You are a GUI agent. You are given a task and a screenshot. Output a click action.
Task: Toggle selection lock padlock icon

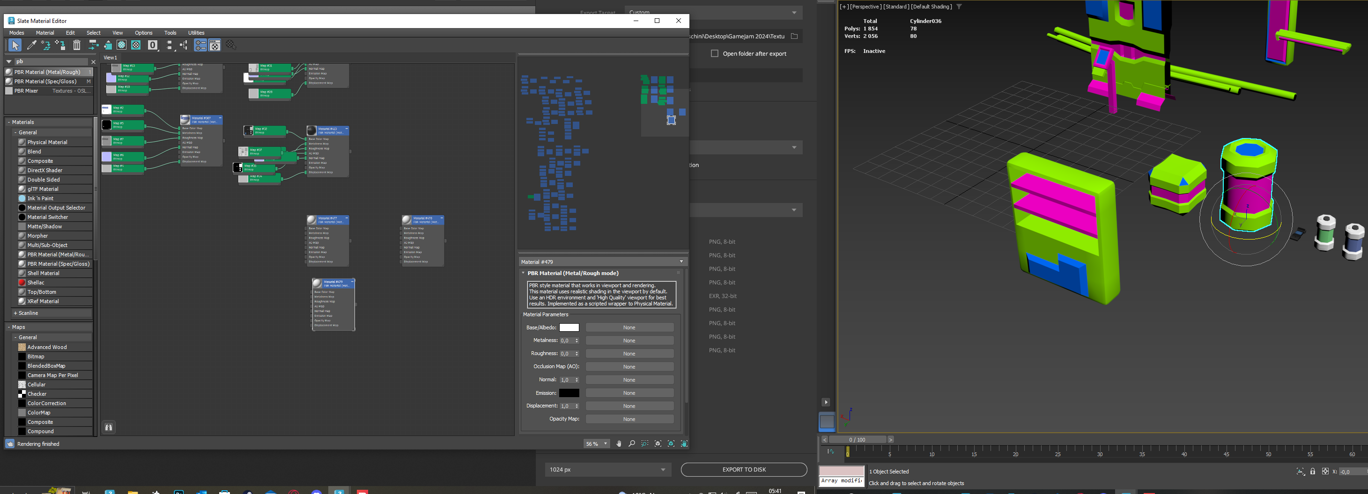pos(1313,471)
